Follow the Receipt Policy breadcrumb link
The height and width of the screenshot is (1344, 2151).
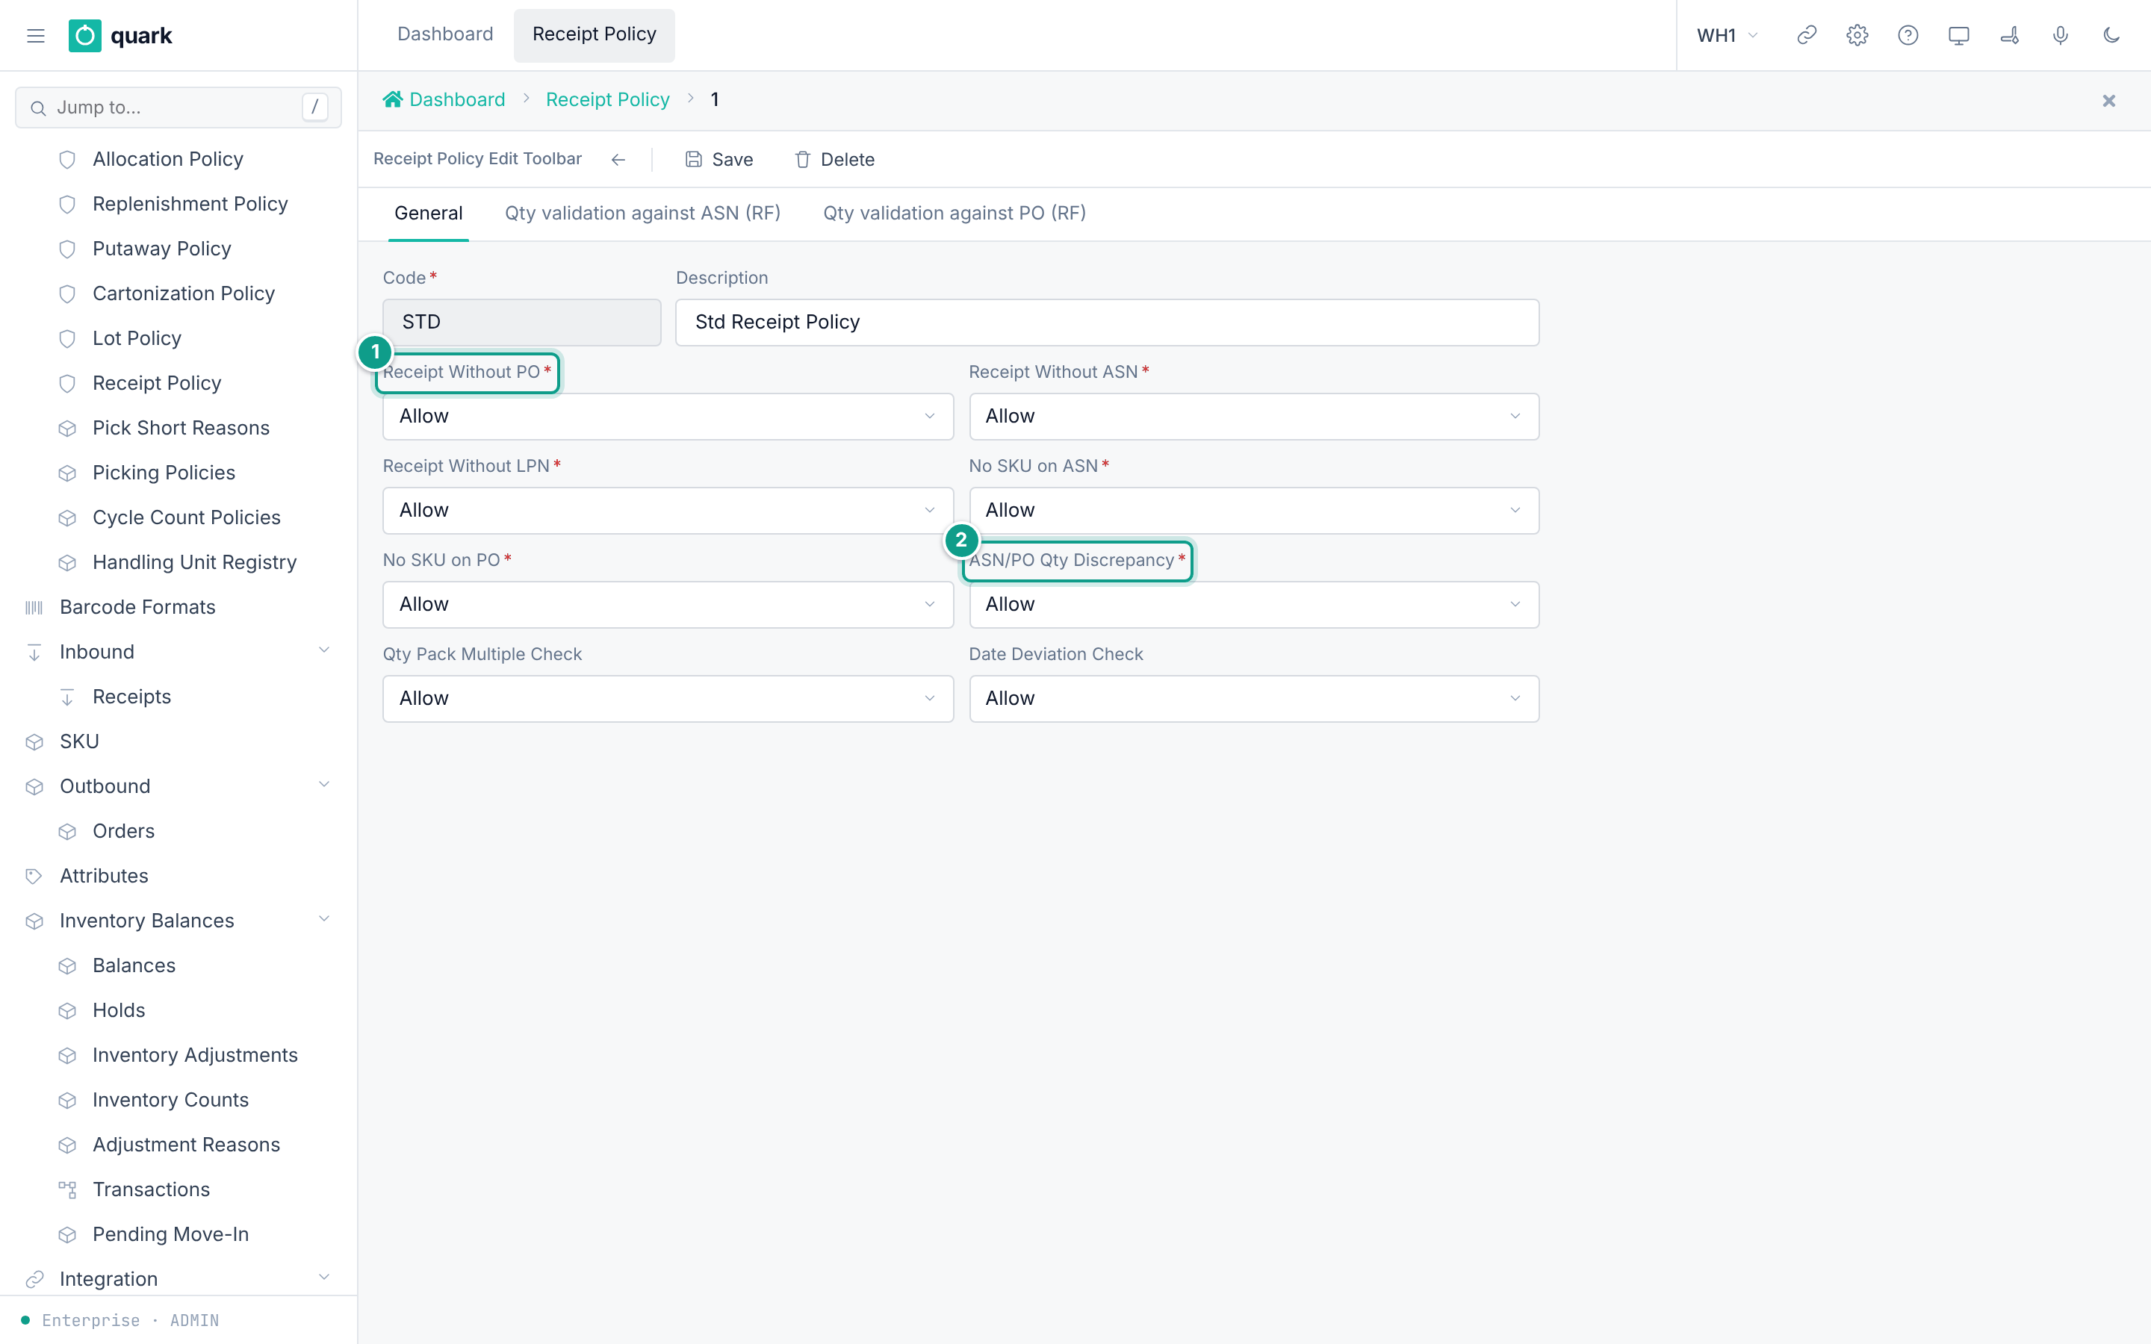(607, 99)
